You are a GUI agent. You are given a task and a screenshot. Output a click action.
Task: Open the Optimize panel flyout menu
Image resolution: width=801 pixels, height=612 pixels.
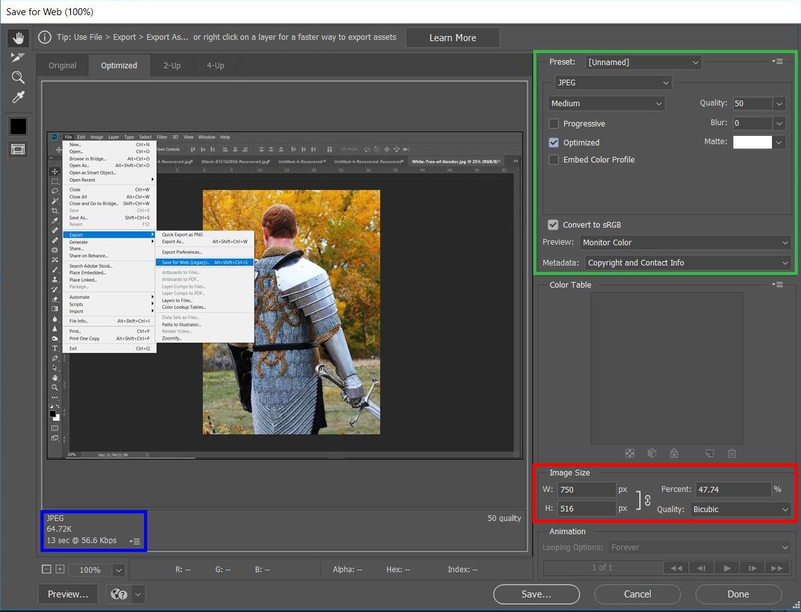tap(778, 61)
